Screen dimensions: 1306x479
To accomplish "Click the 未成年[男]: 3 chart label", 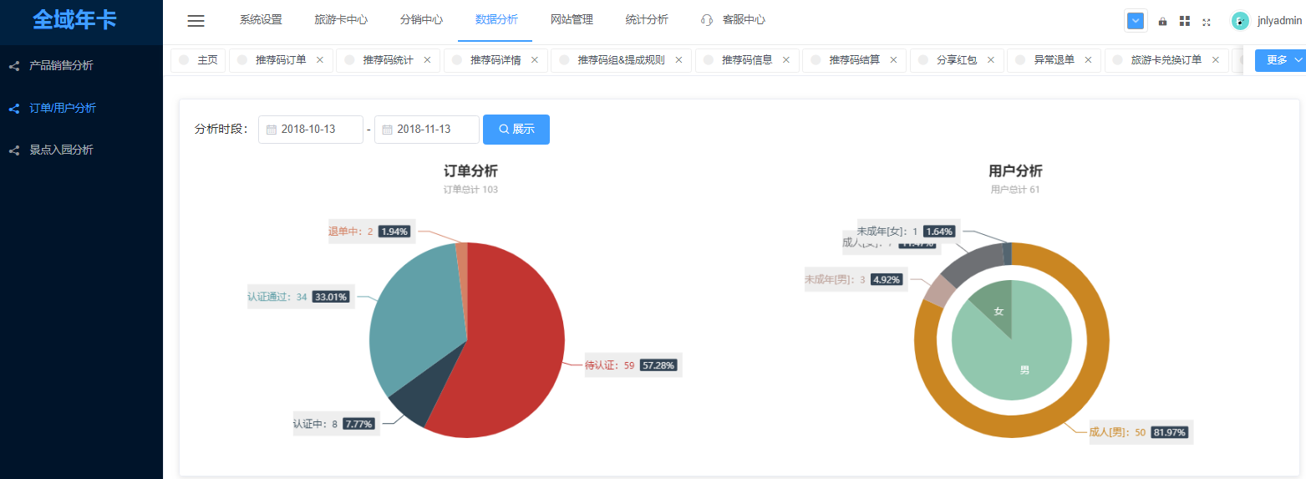I will [856, 279].
